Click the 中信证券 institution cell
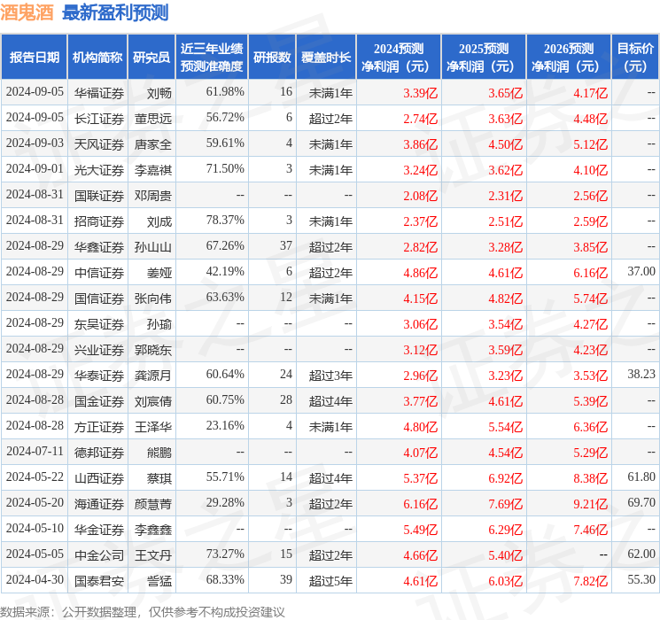 click(x=99, y=273)
